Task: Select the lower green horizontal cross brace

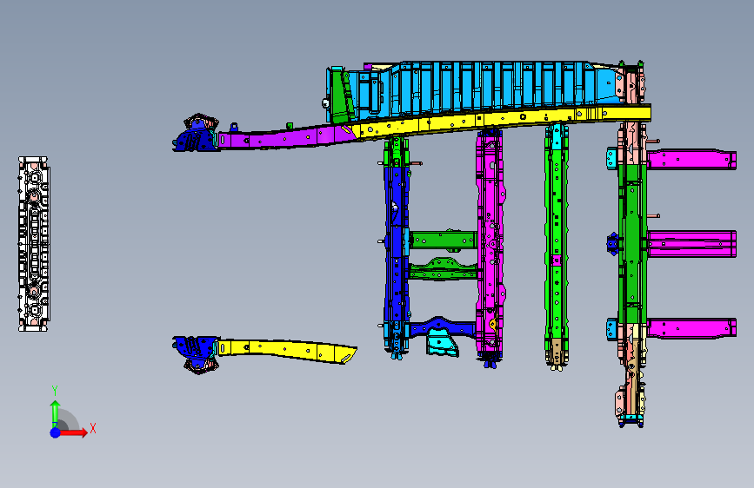Action: pyautogui.click(x=444, y=269)
